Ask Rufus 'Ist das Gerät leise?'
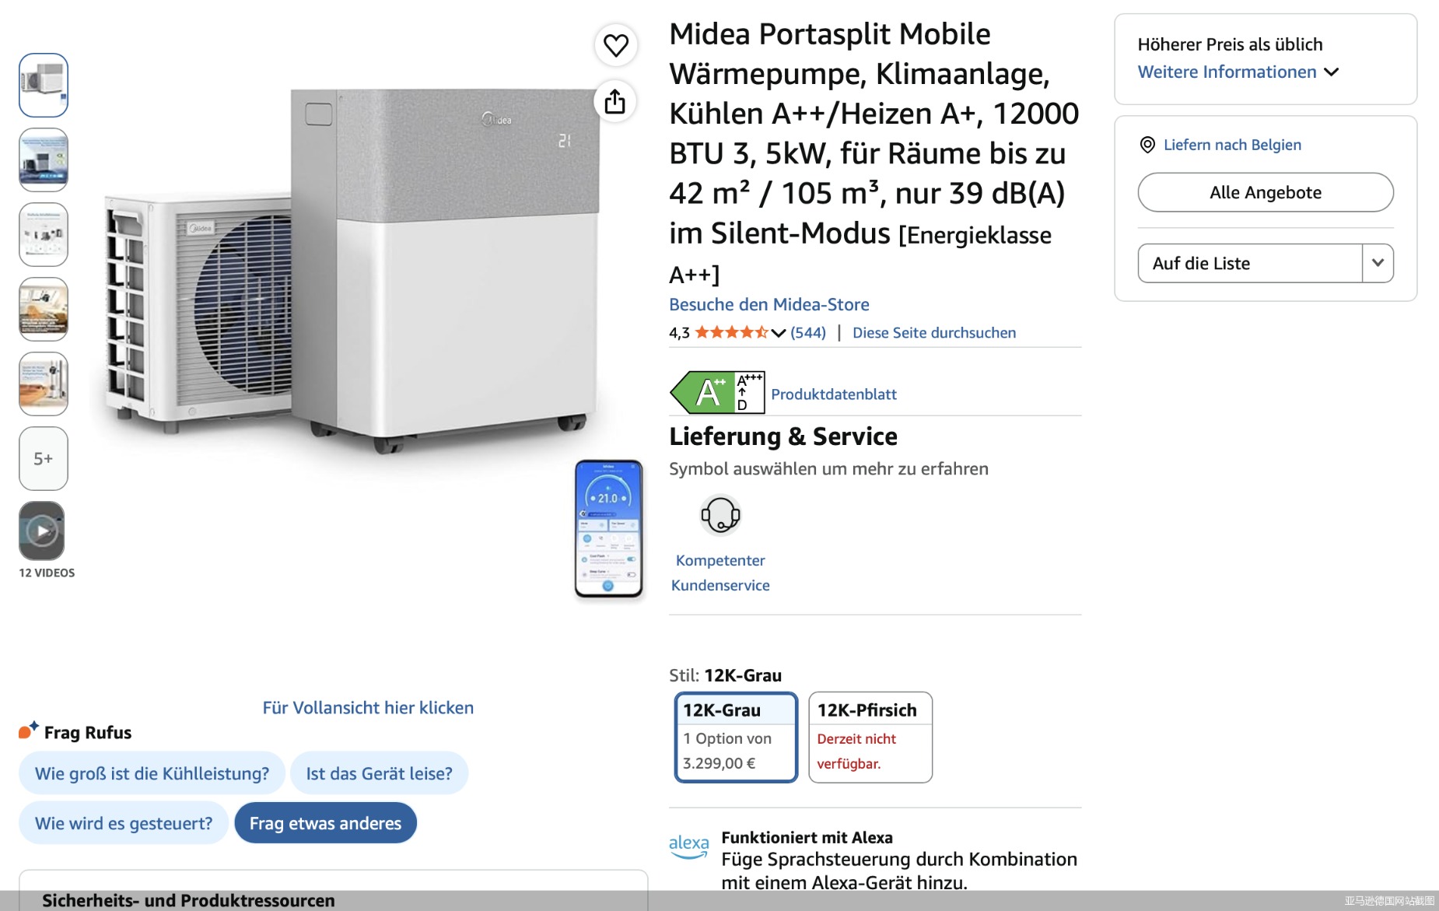Image resolution: width=1439 pixels, height=911 pixels. (379, 773)
